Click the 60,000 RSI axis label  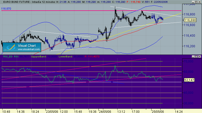189,72
